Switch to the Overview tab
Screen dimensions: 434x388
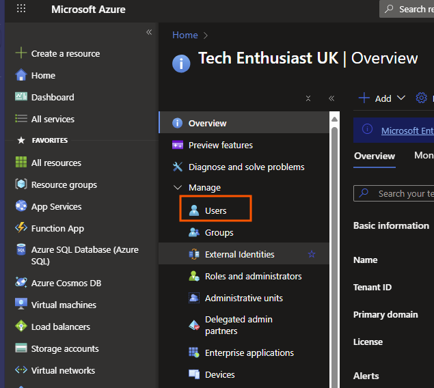[x=375, y=156]
